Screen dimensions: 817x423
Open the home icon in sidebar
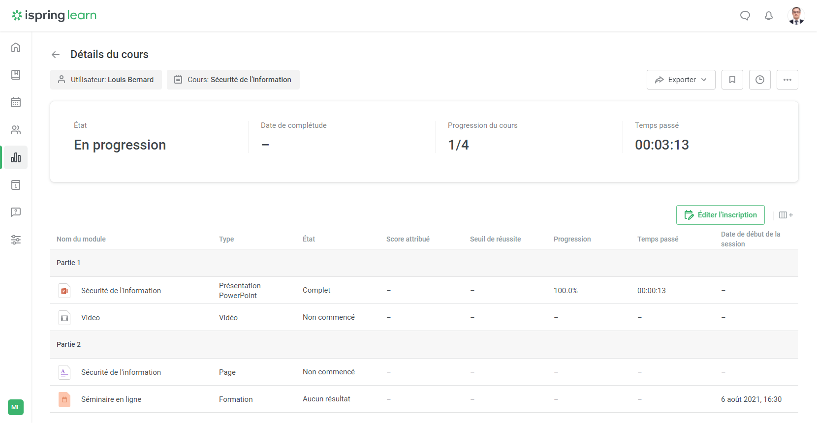[16, 47]
